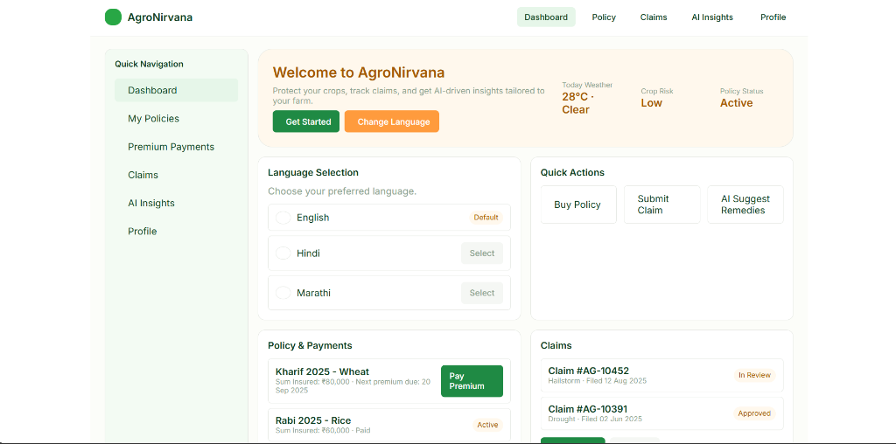Click the Default badge beside English
Image resolution: width=896 pixels, height=444 pixels.
pos(486,218)
